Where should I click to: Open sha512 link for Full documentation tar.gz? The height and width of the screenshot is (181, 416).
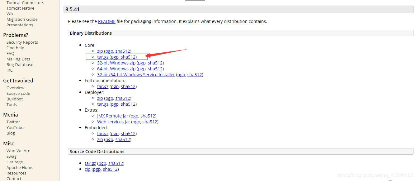point(128,86)
